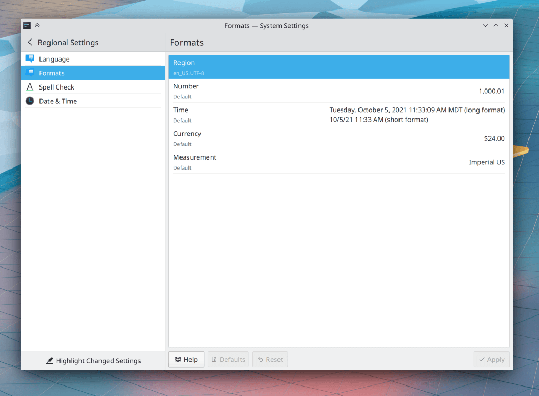
Task: Click the Defaults button
Action: click(228, 359)
